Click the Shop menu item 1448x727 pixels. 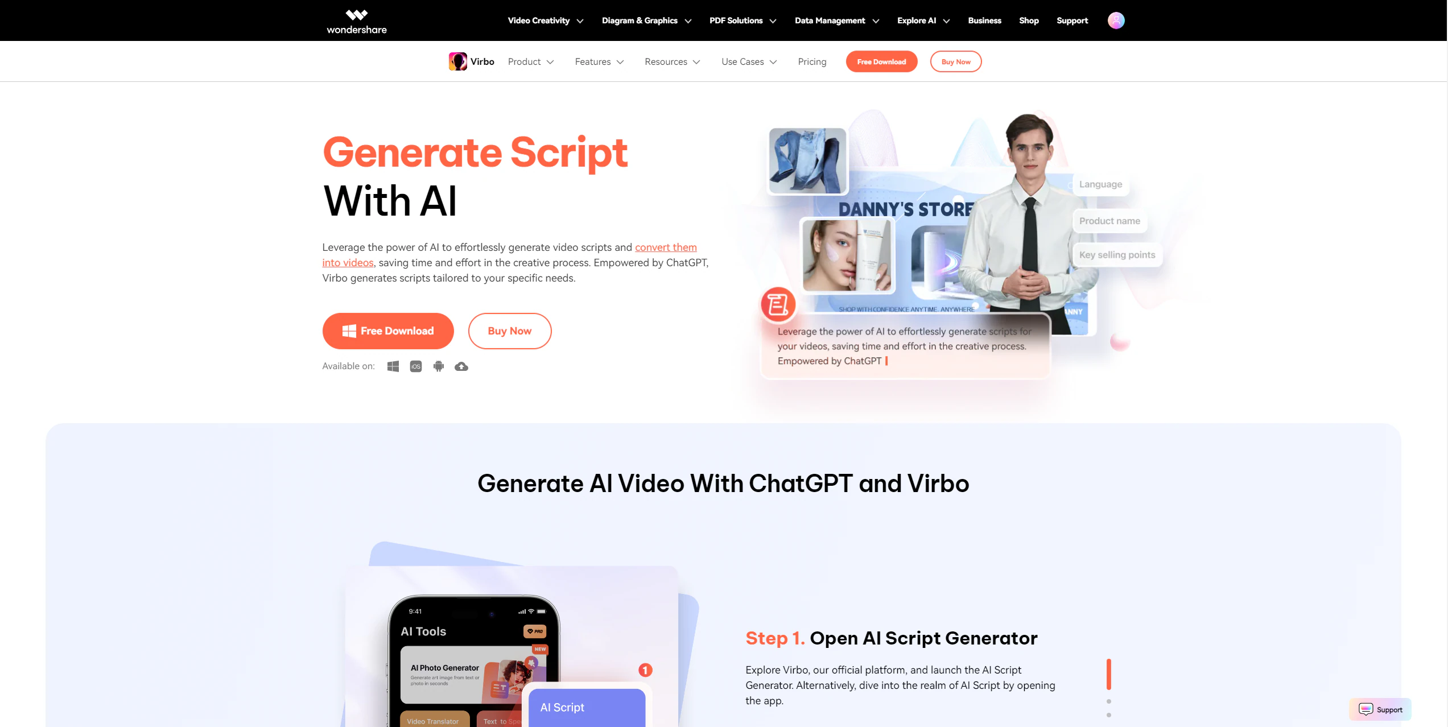[x=1029, y=20]
